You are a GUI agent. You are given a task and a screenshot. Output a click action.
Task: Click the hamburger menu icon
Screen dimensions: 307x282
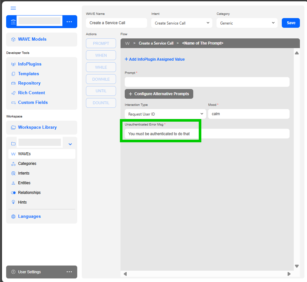[13, 8]
